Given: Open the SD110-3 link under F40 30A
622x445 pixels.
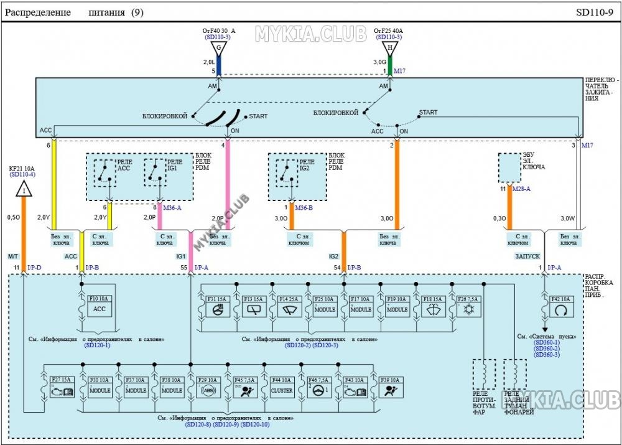Looking at the screenshot, I should pyautogui.click(x=218, y=37).
